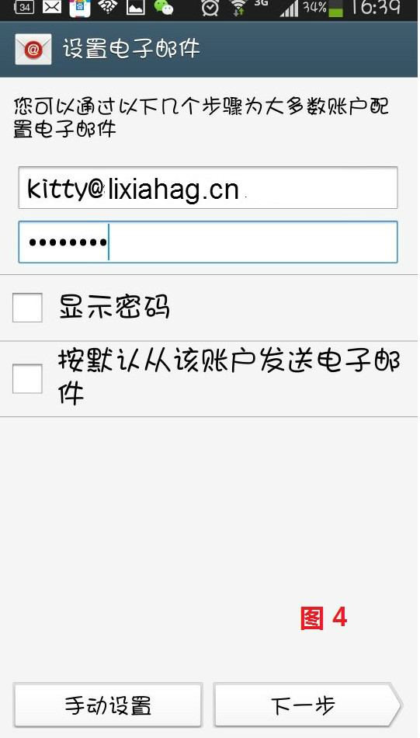Image resolution: width=420 pixels, height=738 pixels.
Task: Enable the 显示密码 checkbox
Action: [27, 308]
